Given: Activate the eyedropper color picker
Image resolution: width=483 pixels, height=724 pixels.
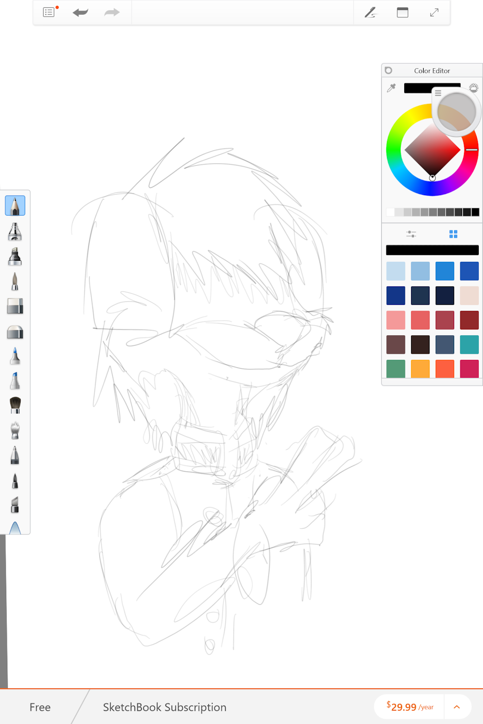Looking at the screenshot, I should point(392,88).
